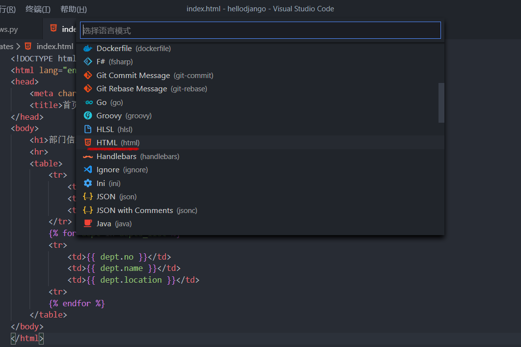521x347 pixels.
Task: Click the HLSL file icon
Action: pos(88,129)
